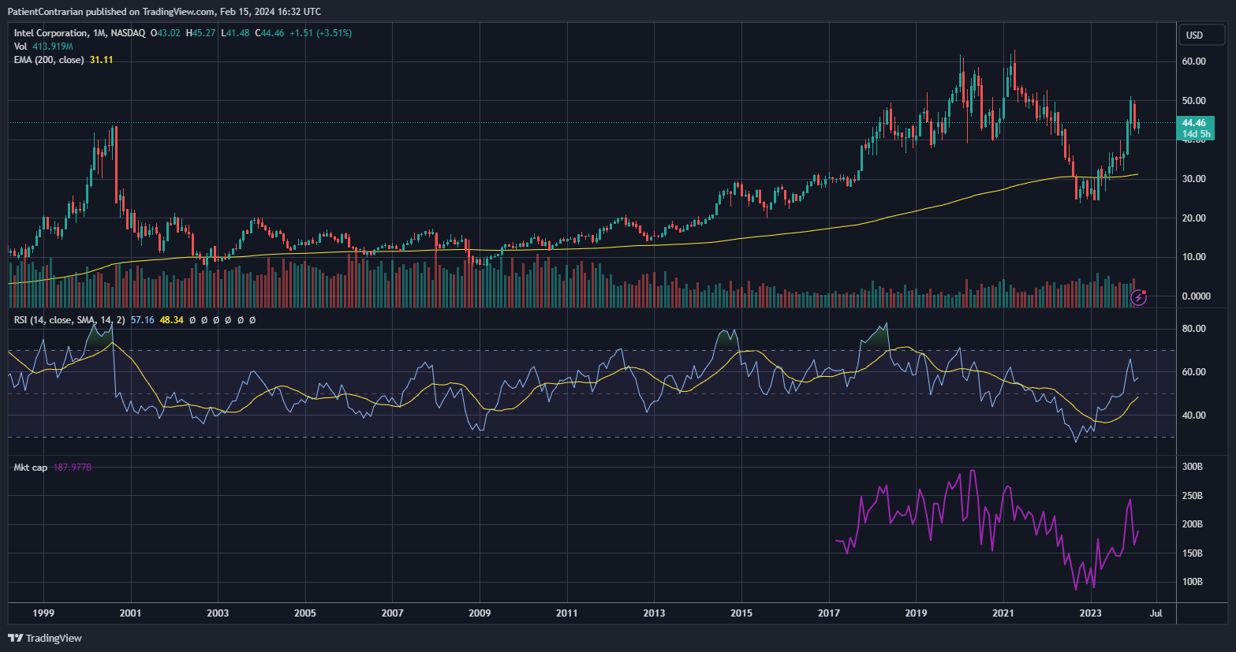The image size is (1236, 652).
Task: Click the market cap value 187.977B
Action: (73, 468)
